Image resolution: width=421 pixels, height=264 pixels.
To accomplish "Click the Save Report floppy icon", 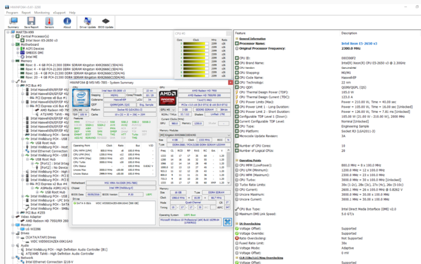I will (x=31, y=22).
